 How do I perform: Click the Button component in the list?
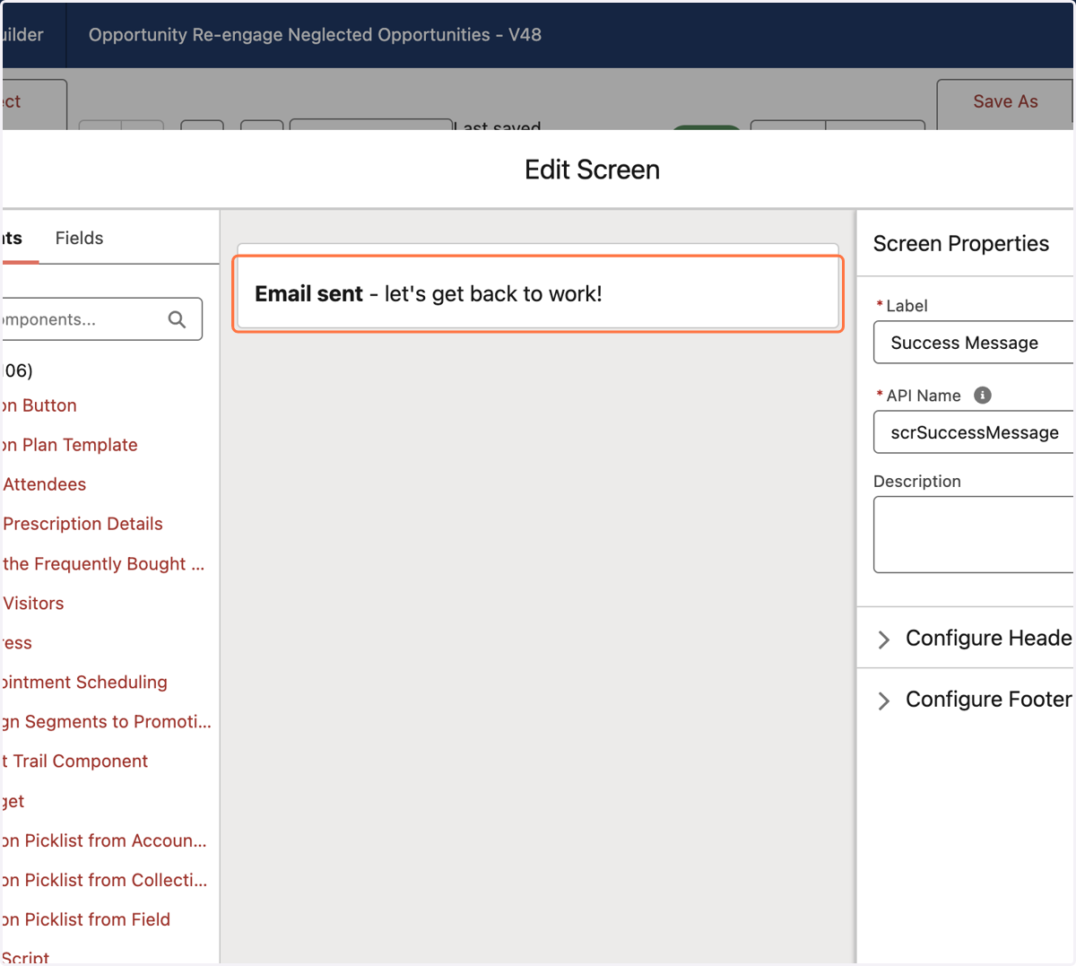(39, 405)
